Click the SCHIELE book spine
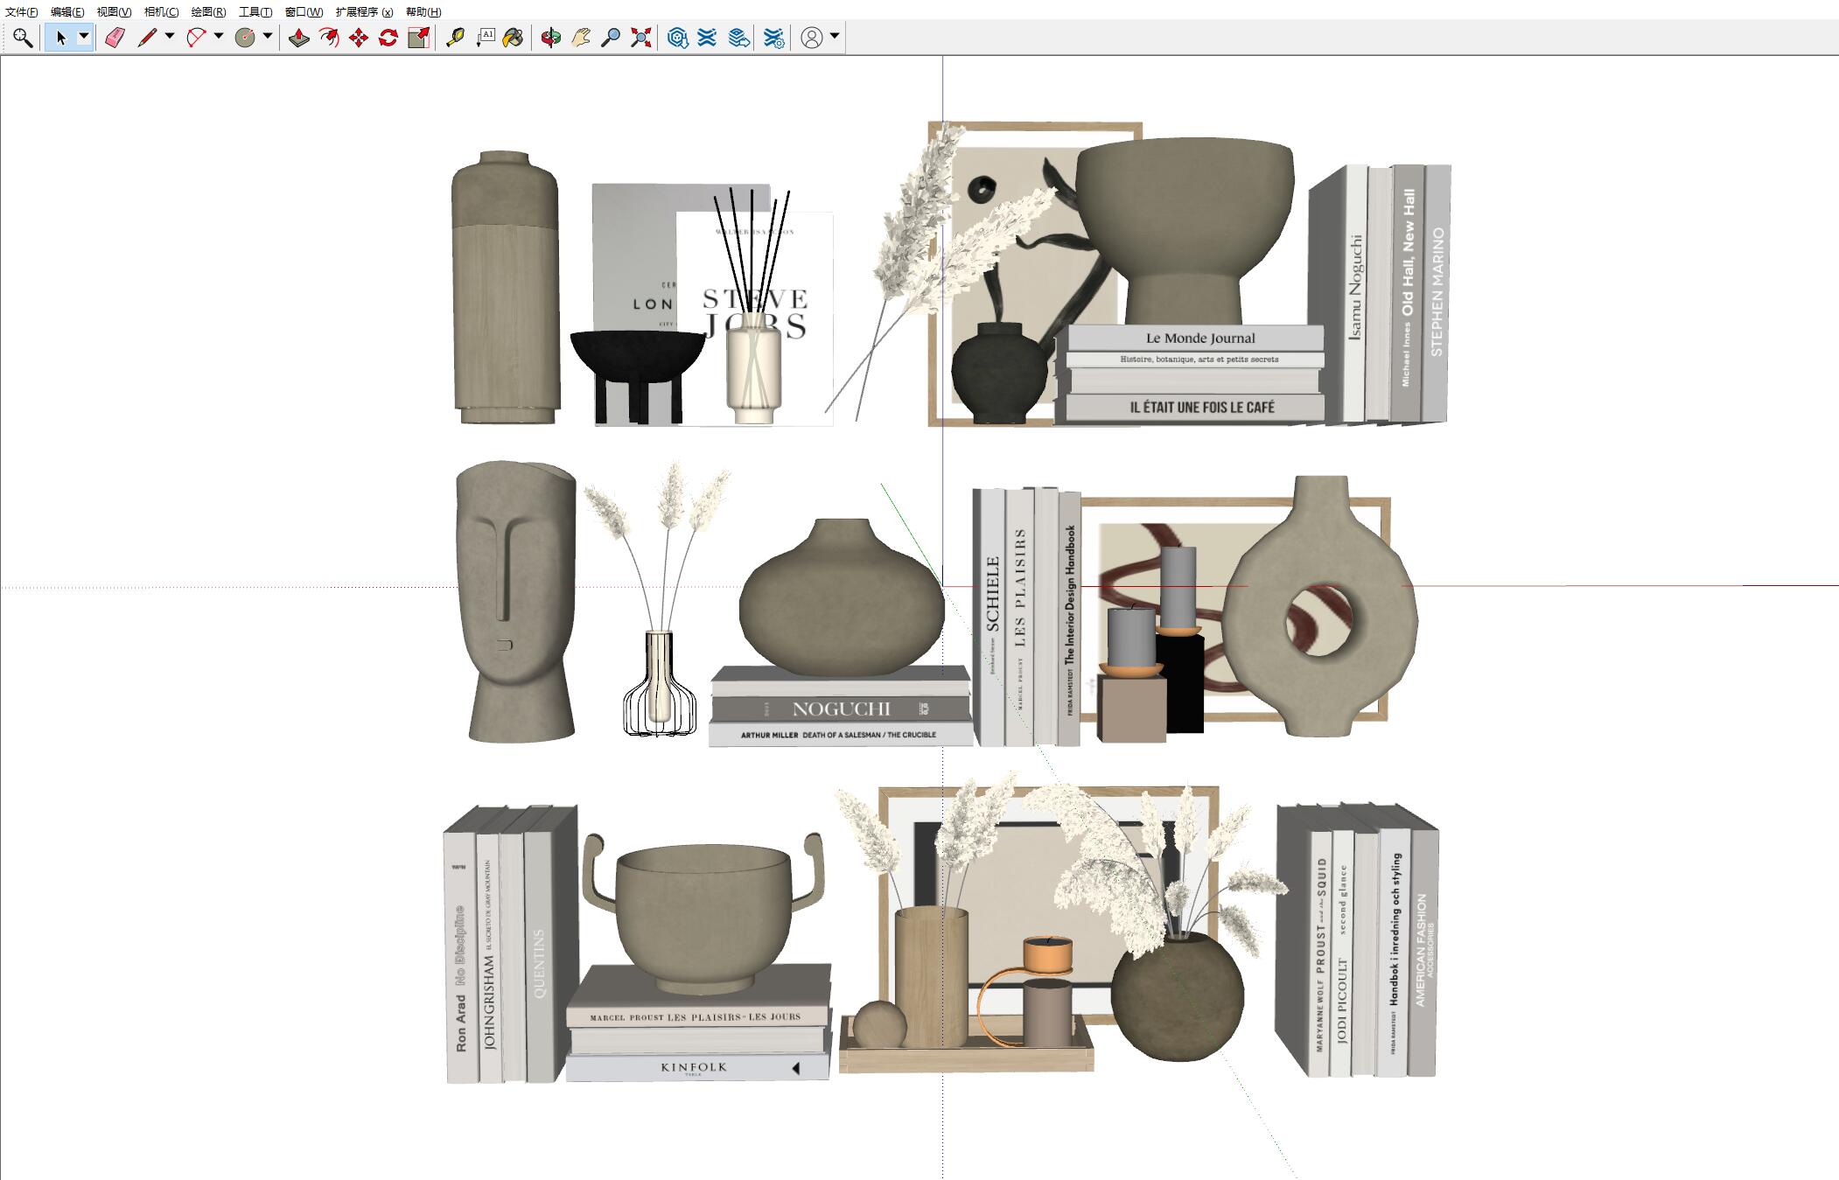The image size is (1839, 1180). point(991,617)
